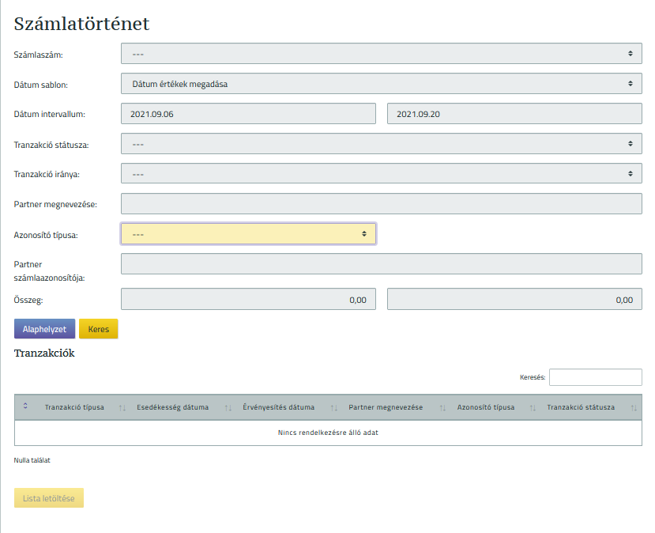Sort by Partner megnevezése column
Screen dimensions: 655x533
pyautogui.click(x=386, y=407)
